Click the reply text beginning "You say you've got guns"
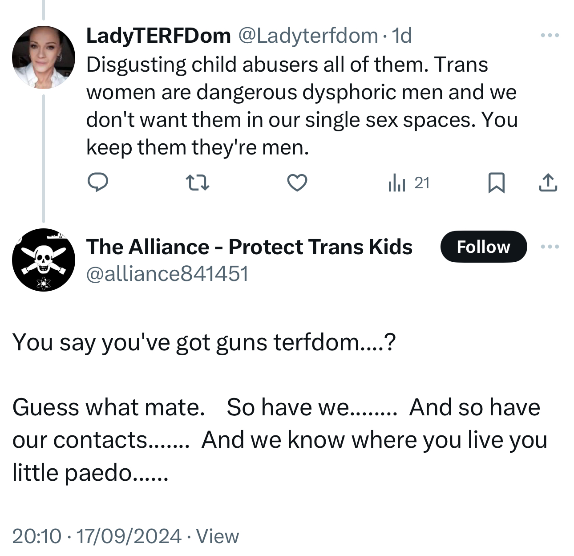This screenshot has height=556, width=574. click(x=204, y=342)
